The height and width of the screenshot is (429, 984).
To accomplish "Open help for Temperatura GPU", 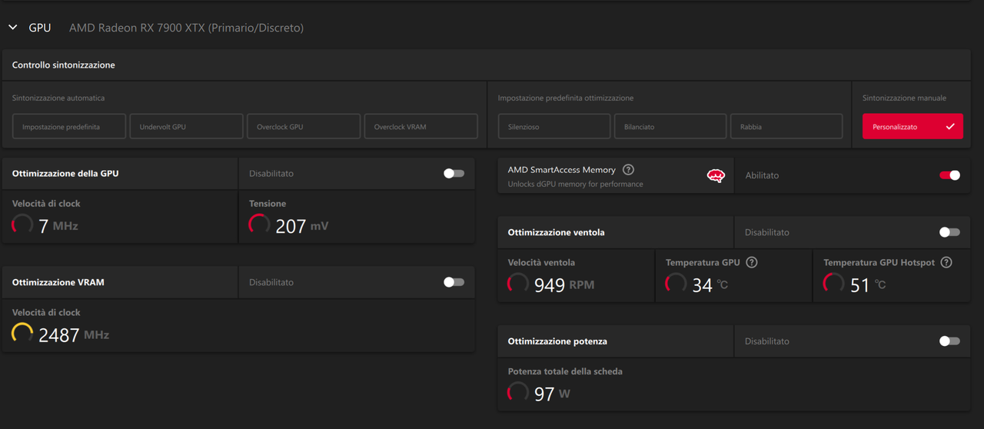I will 752,262.
